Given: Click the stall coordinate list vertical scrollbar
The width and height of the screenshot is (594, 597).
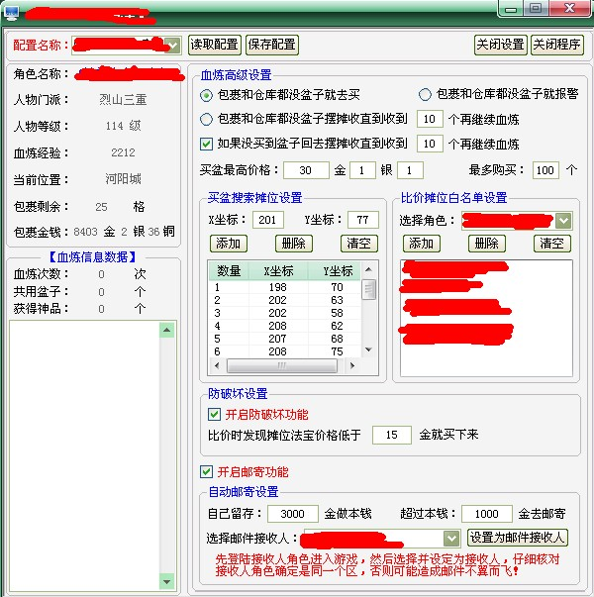Looking at the screenshot, I should click(x=368, y=317).
